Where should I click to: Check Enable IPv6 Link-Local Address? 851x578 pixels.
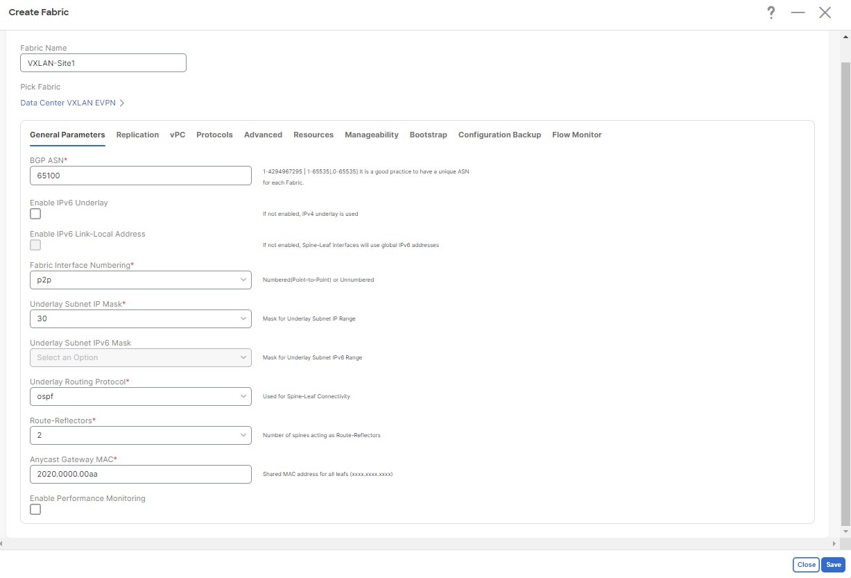pyautogui.click(x=35, y=245)
